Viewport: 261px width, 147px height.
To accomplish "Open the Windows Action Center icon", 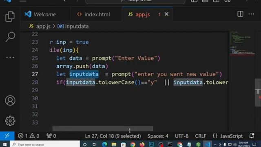I will click(254, 144).
